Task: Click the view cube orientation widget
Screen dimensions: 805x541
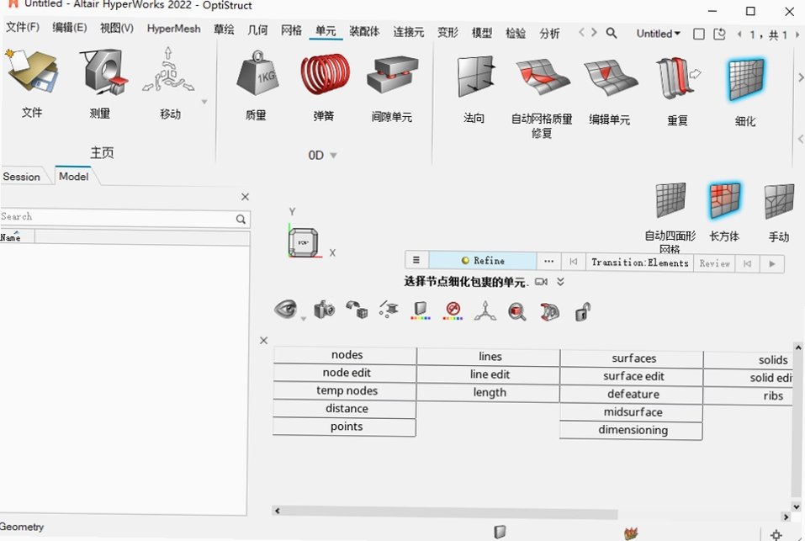Action: pos(304,241)
